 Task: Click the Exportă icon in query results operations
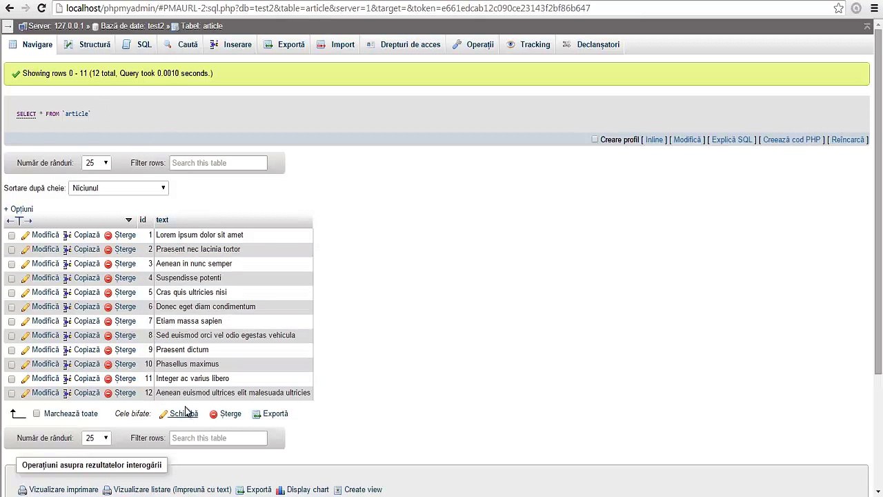pos(240,490)
